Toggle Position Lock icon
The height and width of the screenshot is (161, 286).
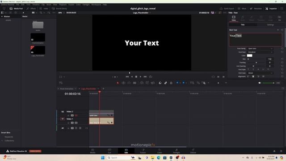point(171,83)
